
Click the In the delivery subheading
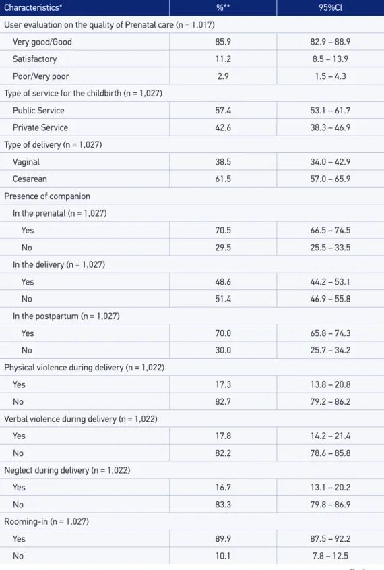(59, 264)
